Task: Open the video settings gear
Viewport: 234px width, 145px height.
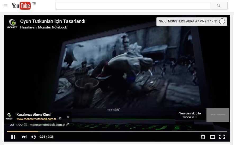Action: (203, 137)
